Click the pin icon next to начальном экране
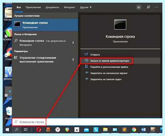Viewport: 165px width, 136px height. click(x=86, y=73)
